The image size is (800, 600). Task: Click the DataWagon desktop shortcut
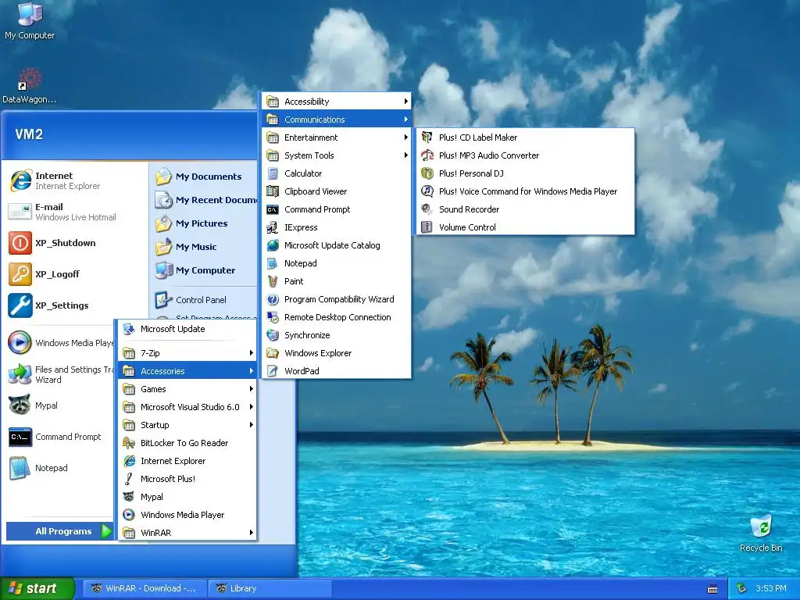coord(29,85)
